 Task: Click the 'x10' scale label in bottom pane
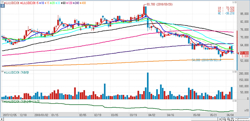[x=246, y=111]
